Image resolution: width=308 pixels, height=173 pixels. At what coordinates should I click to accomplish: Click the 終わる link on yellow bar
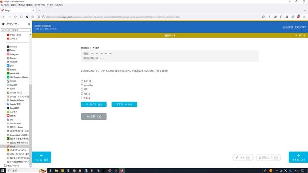[x=300, y=35]
